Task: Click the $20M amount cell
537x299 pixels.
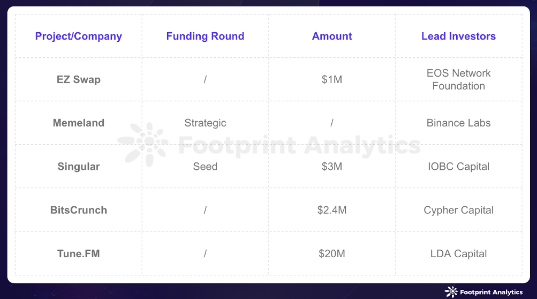Action: click(332, 253)
